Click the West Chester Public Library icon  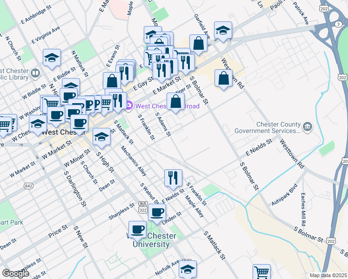coord(35,73)
